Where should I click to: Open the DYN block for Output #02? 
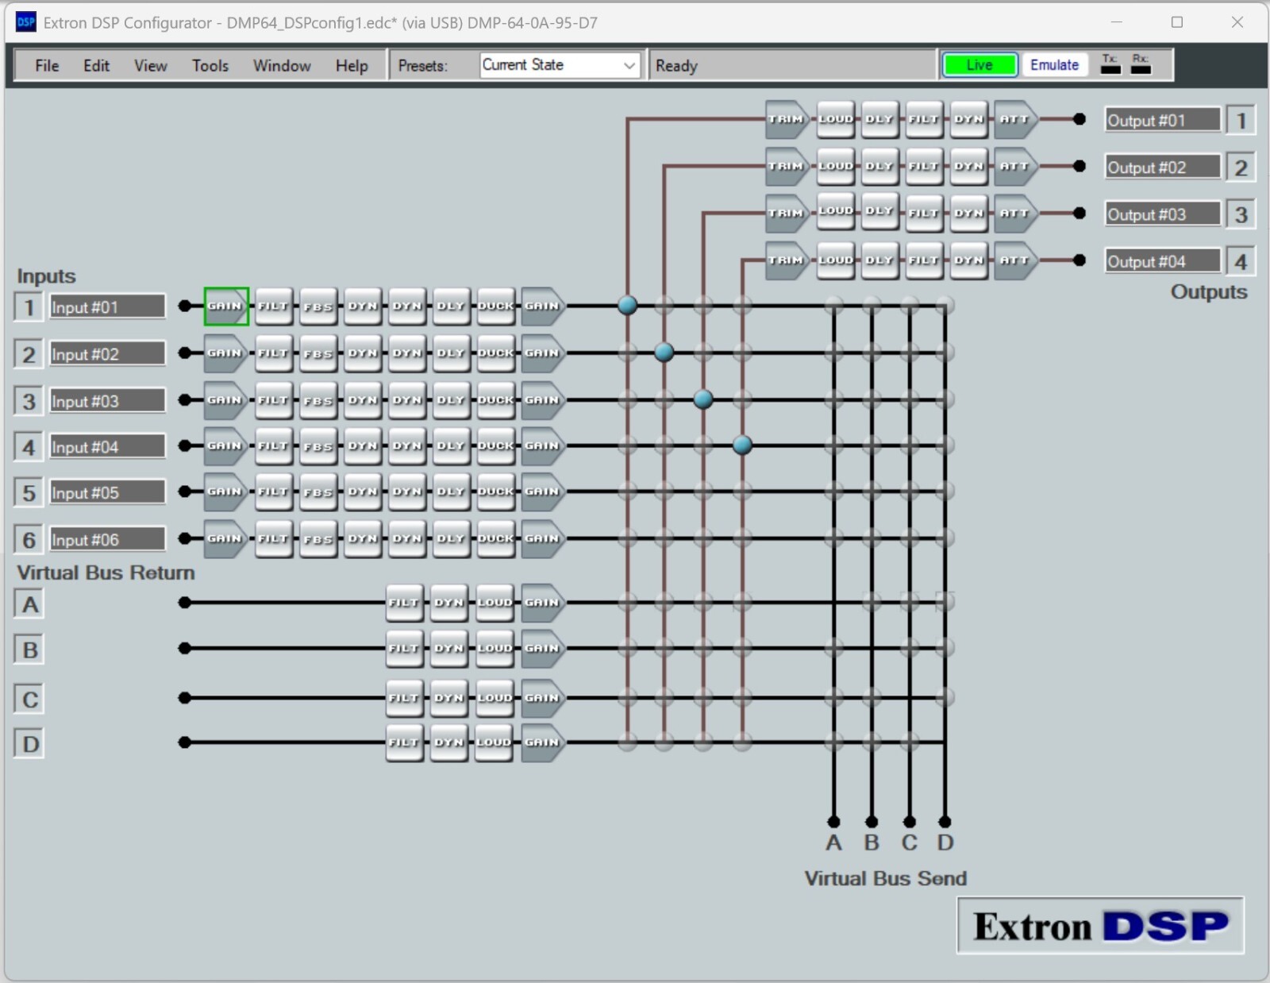pyautogui.click(x=969, y=166)
